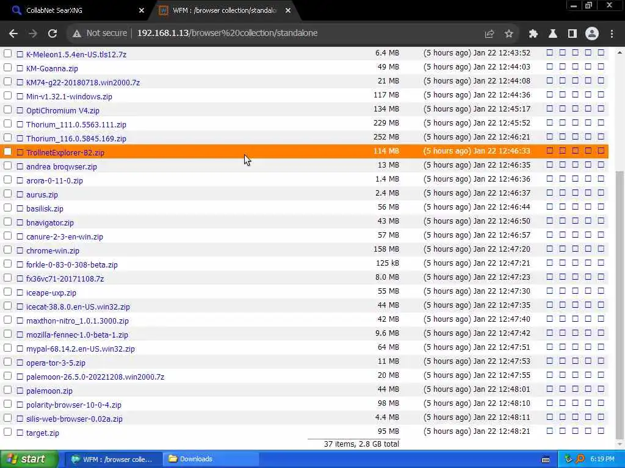This screenshot has height=468, width=625.
Task: Click the 158 MB size of chrome-win.zip
Action: (x=386, y=249)
